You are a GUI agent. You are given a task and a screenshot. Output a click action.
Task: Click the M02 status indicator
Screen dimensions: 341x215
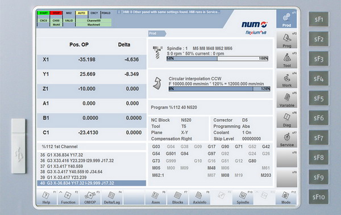tap(69, 13)
